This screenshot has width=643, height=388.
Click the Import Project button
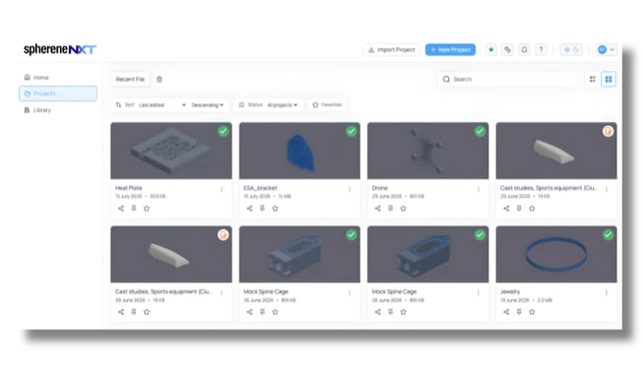[392, 49]
